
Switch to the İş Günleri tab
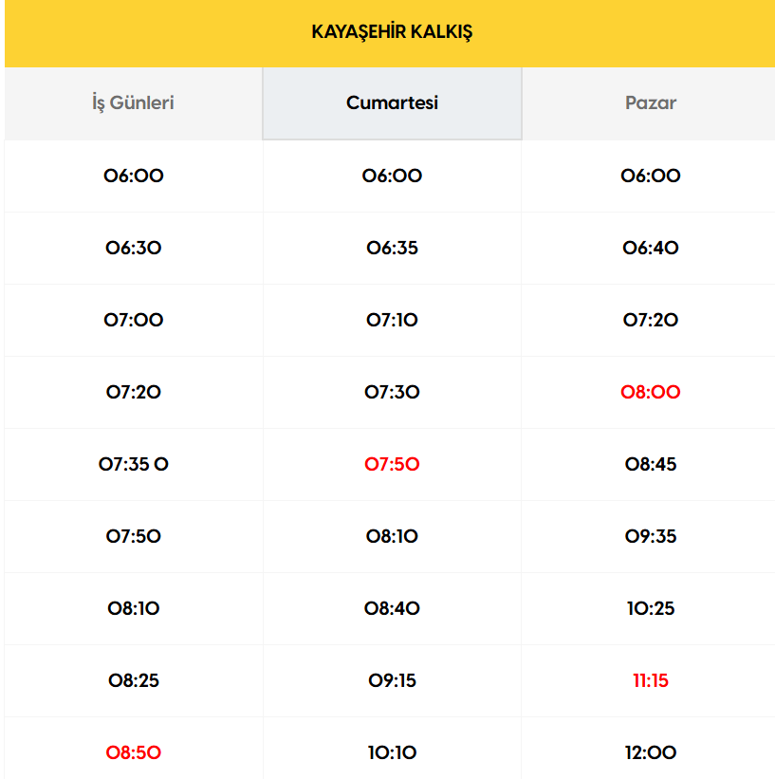click(x=134, y=103)
